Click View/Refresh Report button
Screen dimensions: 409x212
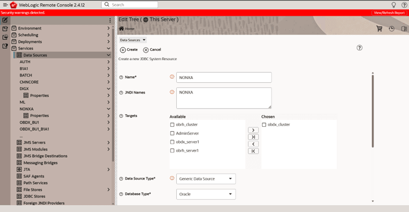[389, 12]
